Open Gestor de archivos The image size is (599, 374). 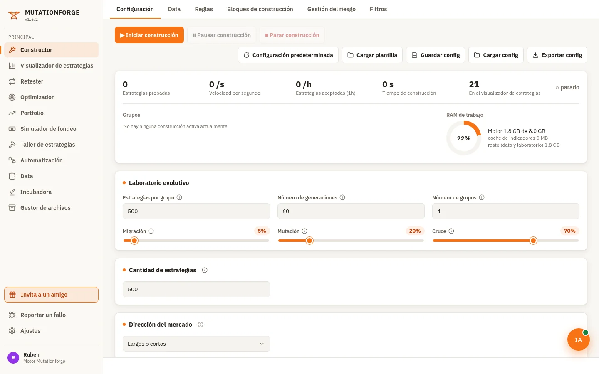coord(51,208)
